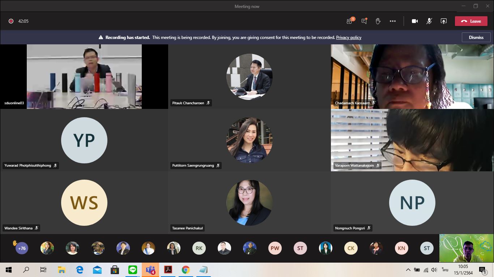Click the raise hand icon

tap(378, 21)
